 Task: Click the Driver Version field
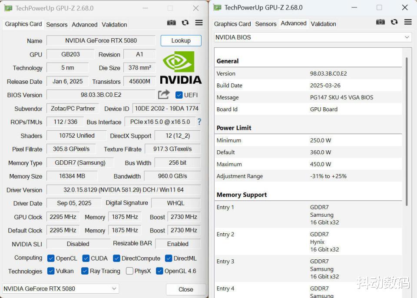tap(123, 190)
